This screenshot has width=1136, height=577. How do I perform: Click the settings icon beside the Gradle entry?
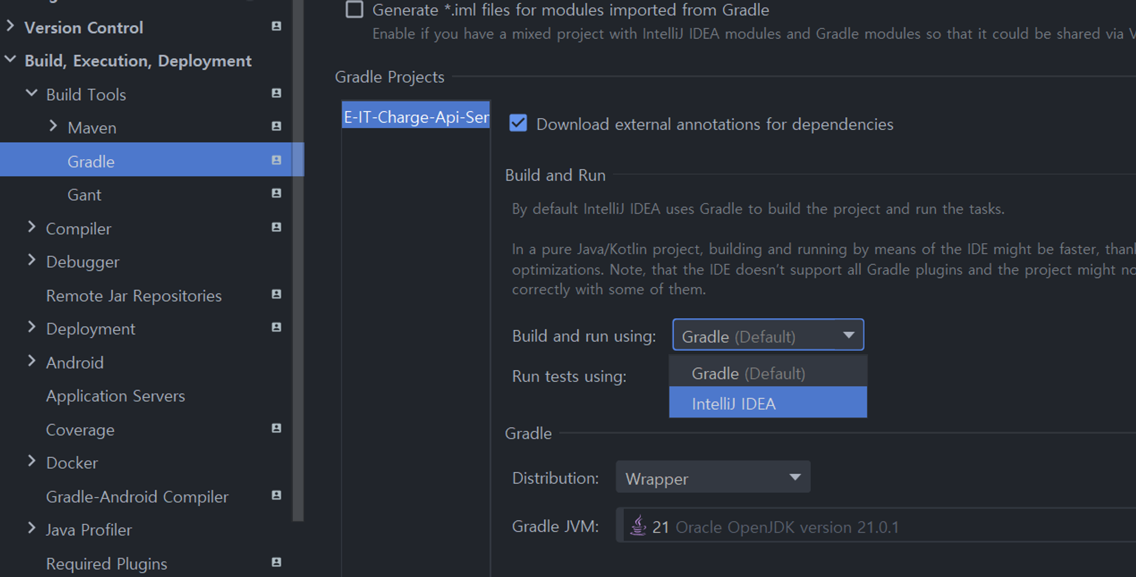(276, 160)
